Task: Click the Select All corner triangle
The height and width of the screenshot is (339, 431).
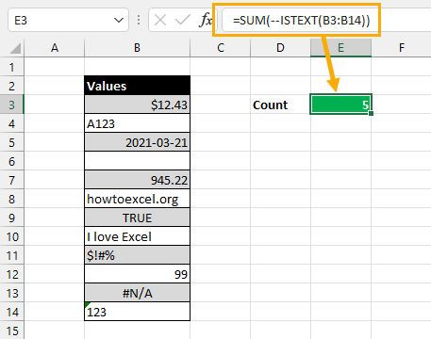Action: (15, 48)
